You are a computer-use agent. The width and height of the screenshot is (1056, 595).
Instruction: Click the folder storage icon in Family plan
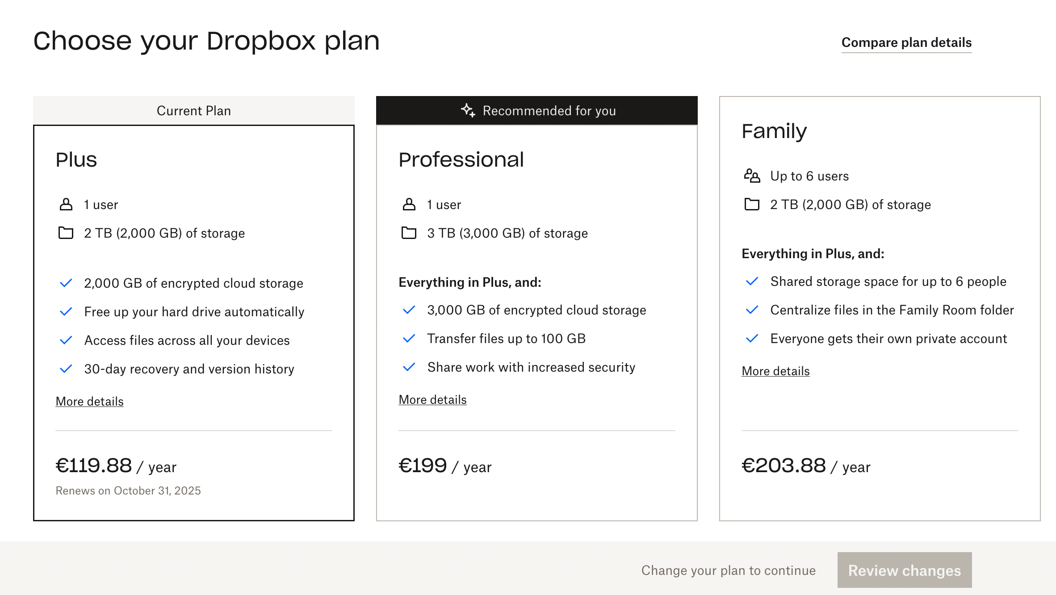coord(752,205)
